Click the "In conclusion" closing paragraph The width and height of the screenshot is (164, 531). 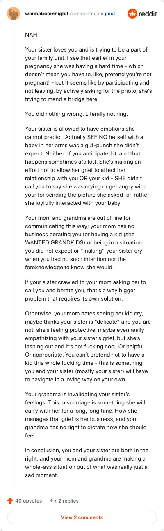pos(81,462)
